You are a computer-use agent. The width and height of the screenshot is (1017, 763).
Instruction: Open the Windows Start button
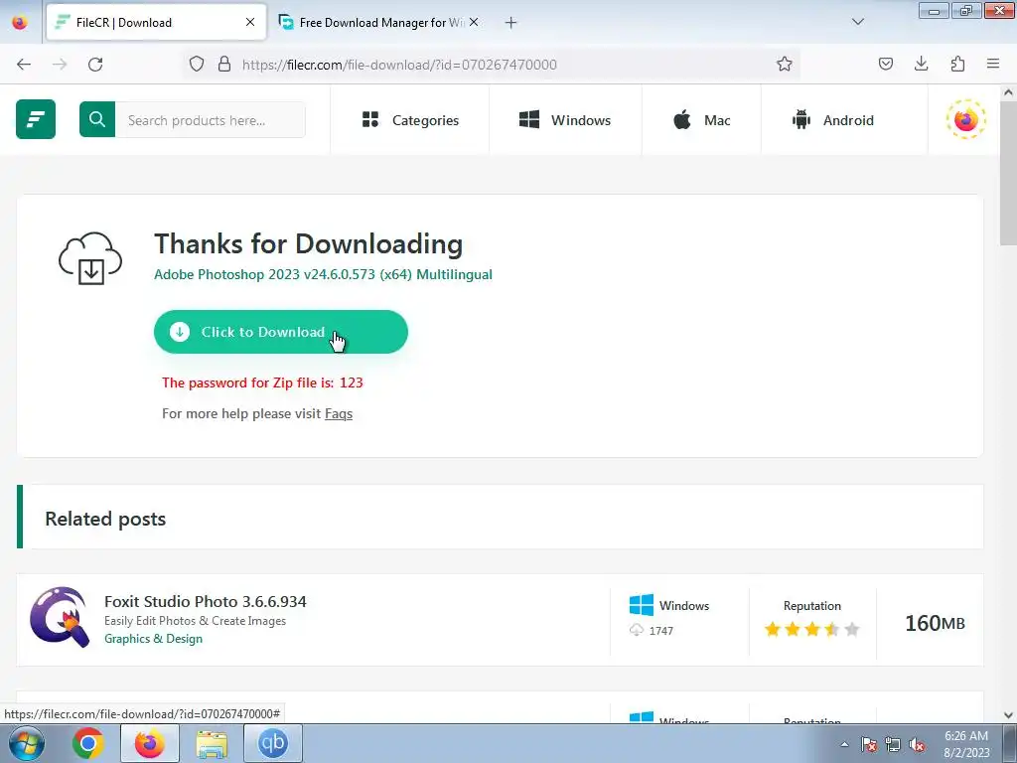pos(27,743)
